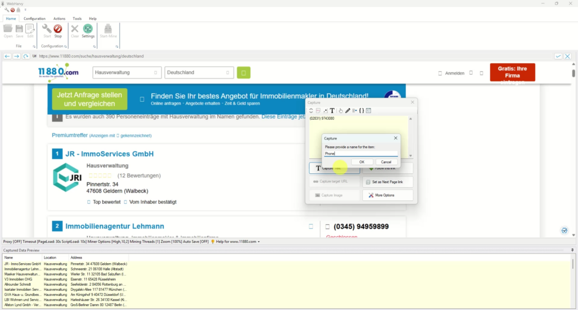Screen dimensions: 578x310
Task: Click the Edit configuration icon
Action: pos(30,31)
